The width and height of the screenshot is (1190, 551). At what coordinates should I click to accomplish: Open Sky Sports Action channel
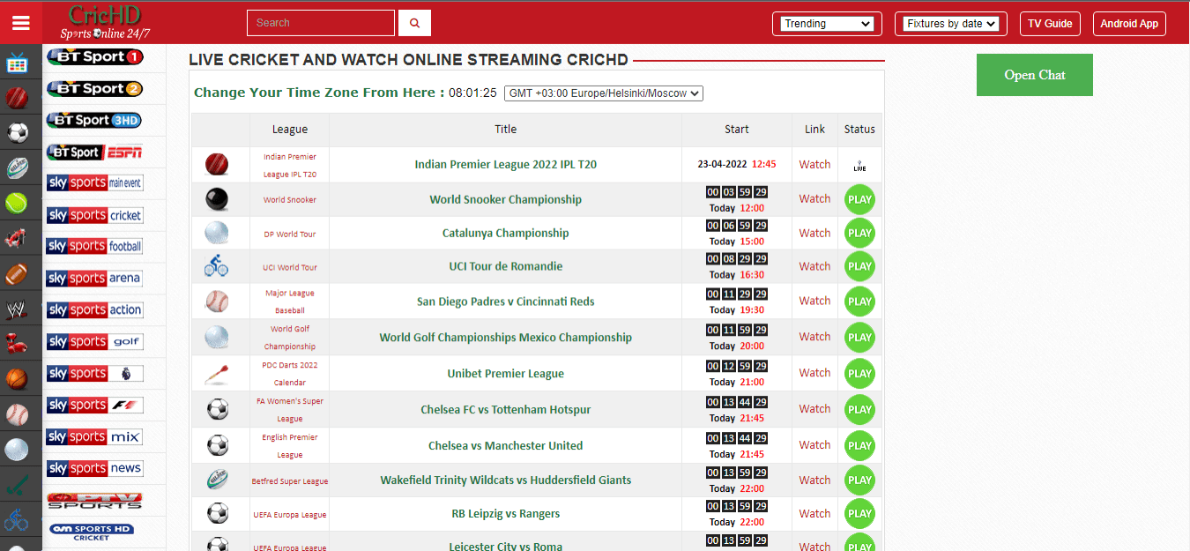click(x=94, y=309)
